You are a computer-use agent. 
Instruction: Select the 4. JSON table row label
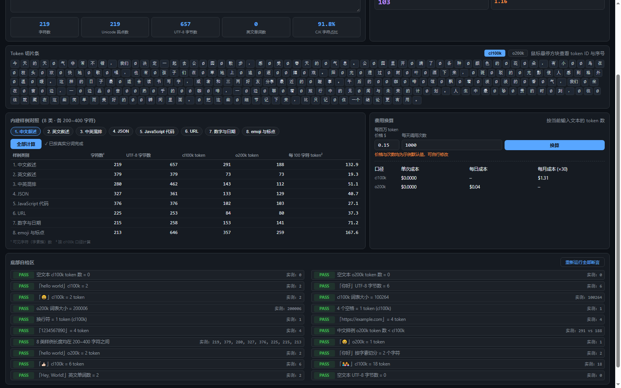(x=21, y=194)
